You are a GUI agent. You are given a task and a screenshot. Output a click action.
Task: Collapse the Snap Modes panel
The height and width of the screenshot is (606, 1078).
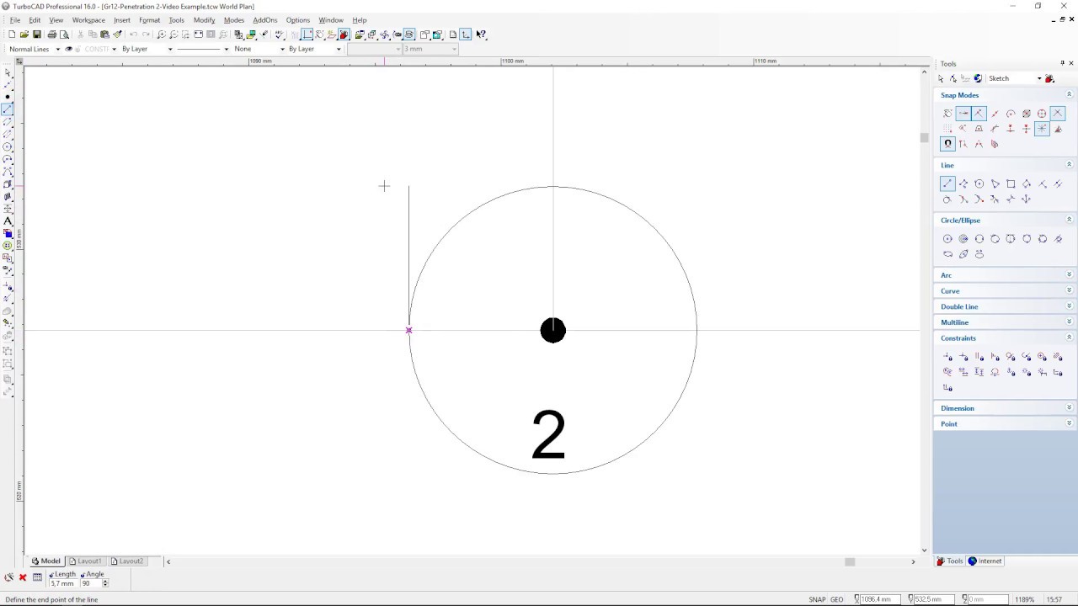pos(1069,95)
